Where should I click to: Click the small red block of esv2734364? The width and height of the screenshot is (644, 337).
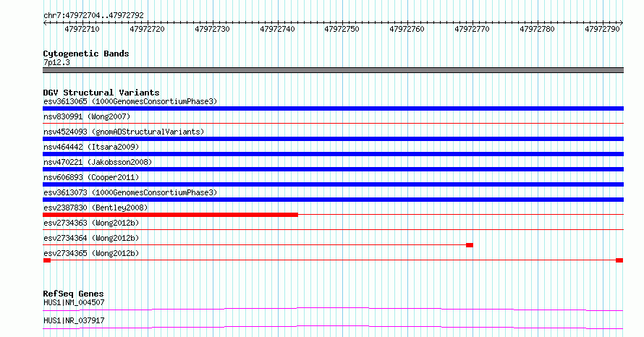470,245
